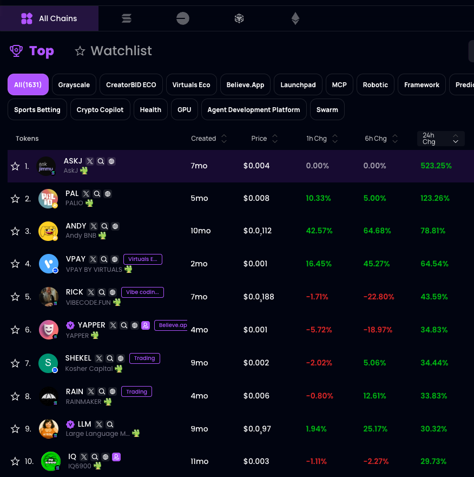Star ANDY to add to watchlist
The width and height of the screenshot is (474, 477).
[x=15, y=231]
